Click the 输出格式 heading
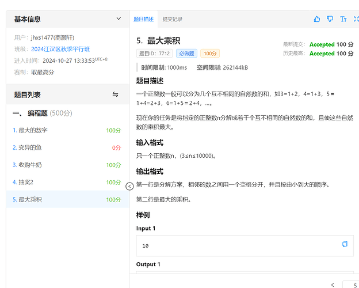359x288 pixels. click(x=150, y=171)
